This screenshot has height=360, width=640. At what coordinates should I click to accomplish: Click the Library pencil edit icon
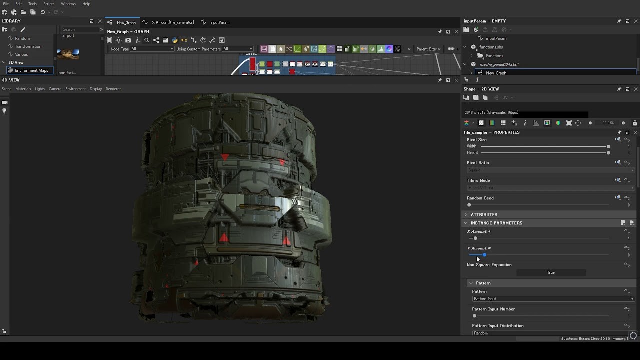[x=23, y=29]
